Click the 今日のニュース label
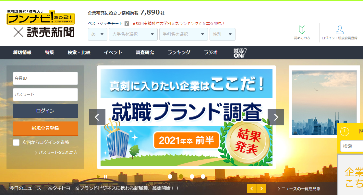The height and width of the screenshot is (195, 363). pyautogui.click(x=26, y=188)
